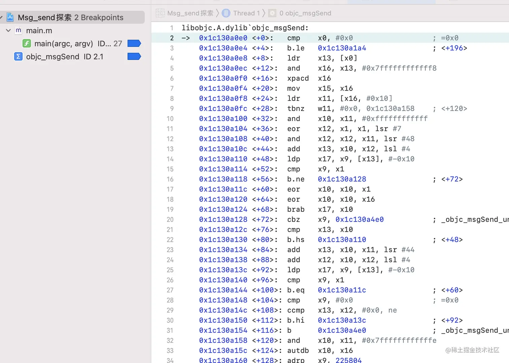Click the b.hs instruction mnemonic

click(x=296, y=240)
